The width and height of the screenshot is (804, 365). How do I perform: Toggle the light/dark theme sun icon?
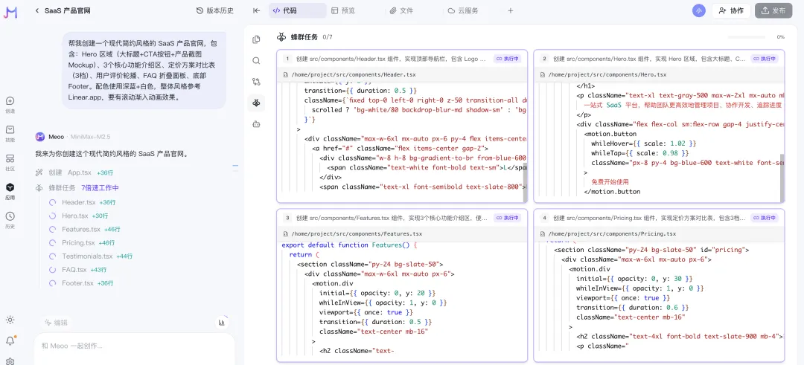pyautogui.click(x=10, y=320)
